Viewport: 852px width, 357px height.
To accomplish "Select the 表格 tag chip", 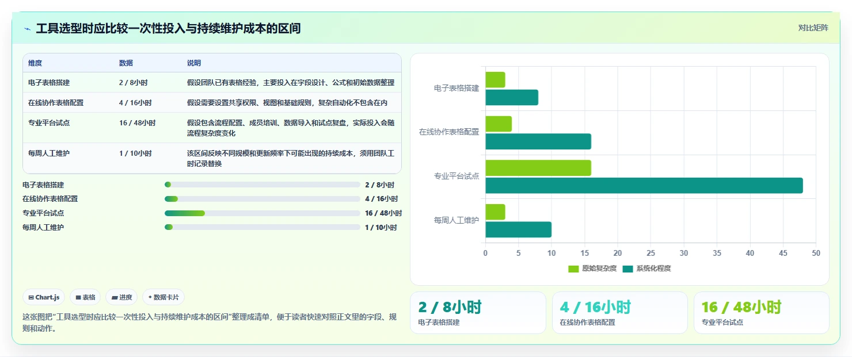I will point(85,297).
